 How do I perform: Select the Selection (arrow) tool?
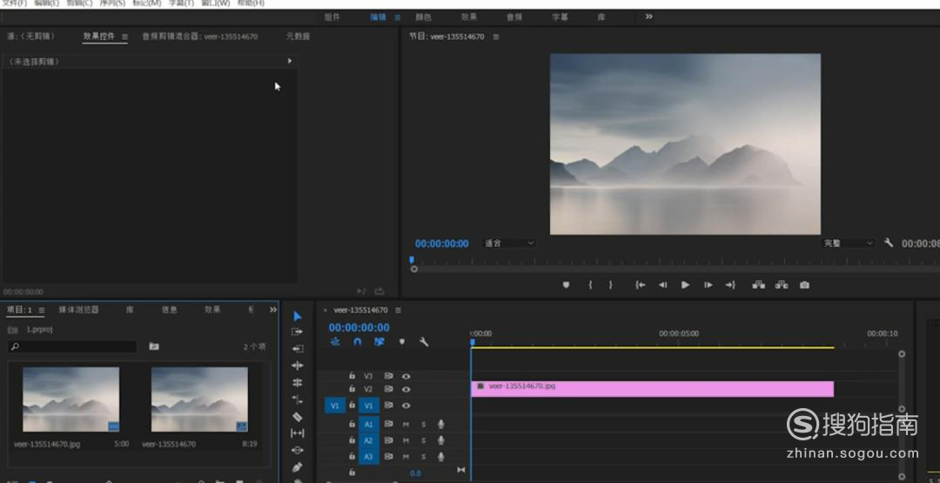[298, 317]
